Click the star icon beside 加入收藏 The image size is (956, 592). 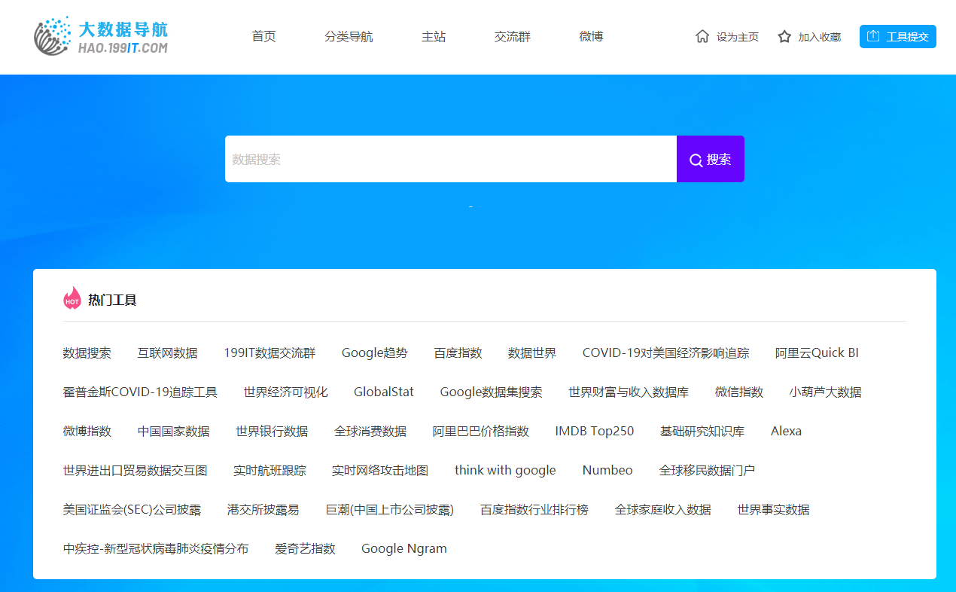tap(783, 35)
